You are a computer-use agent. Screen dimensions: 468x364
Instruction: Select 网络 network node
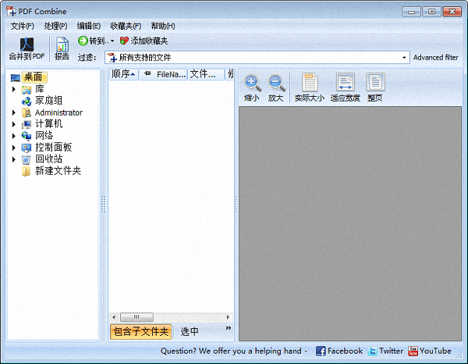44,136
